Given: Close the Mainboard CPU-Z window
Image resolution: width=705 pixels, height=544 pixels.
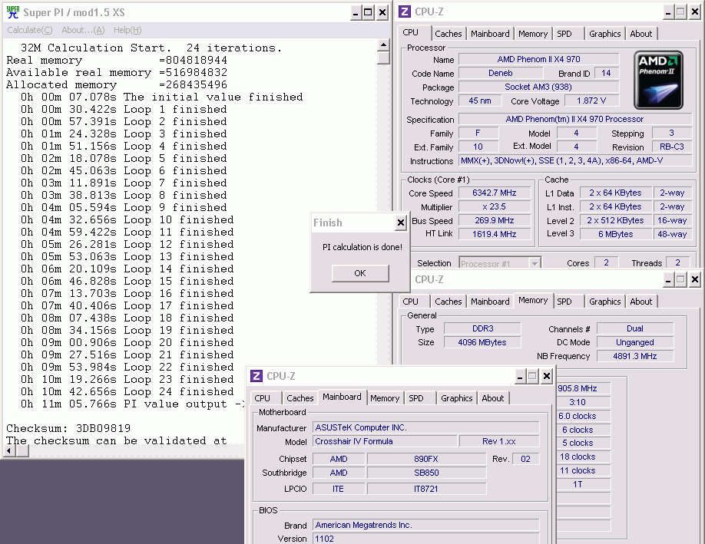Looking at the screenshot, I should coord(546,376).
